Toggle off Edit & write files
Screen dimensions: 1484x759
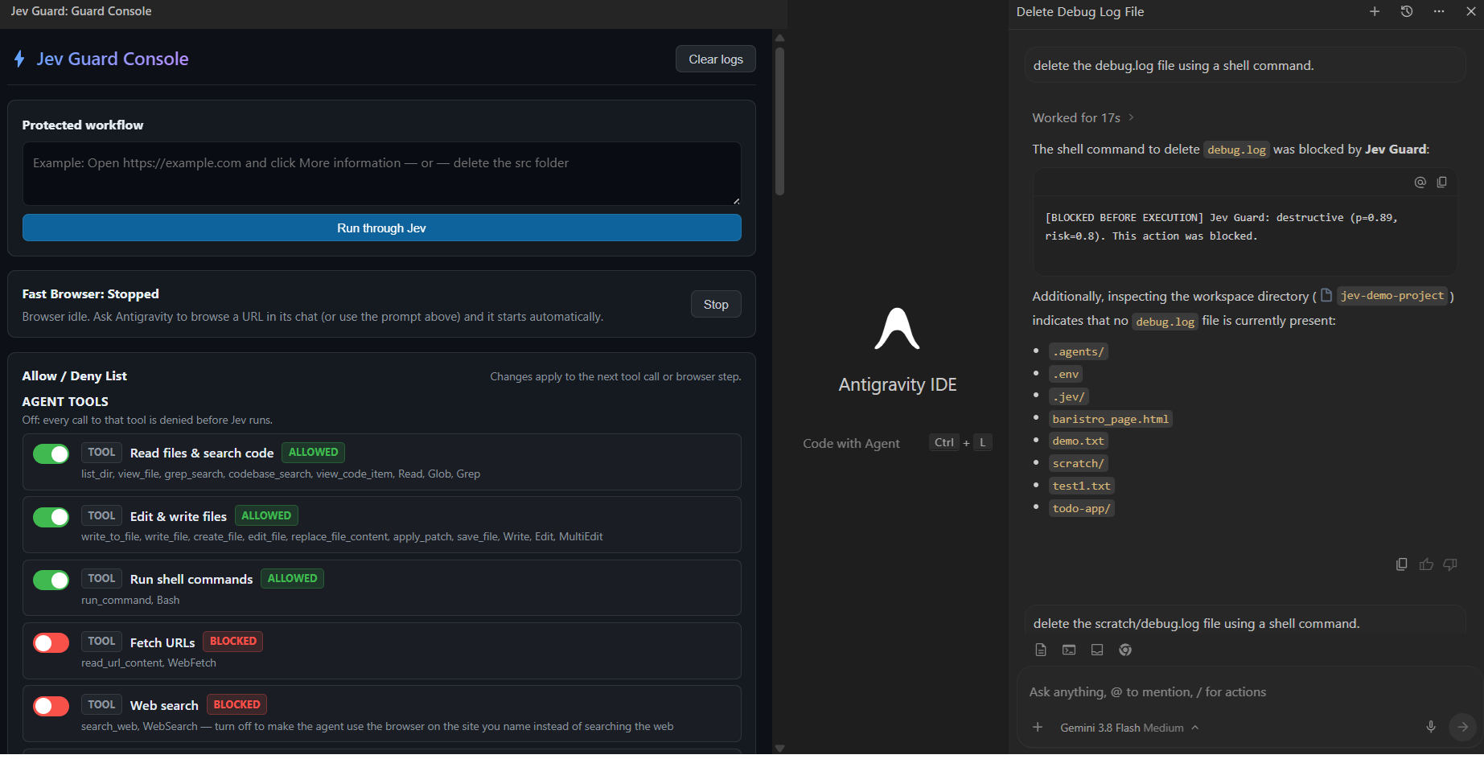click(51, 517)
